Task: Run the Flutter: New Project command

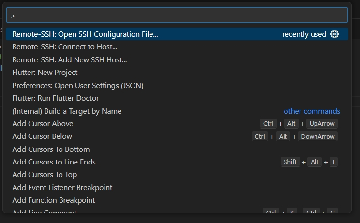Action: coord(177,73)
